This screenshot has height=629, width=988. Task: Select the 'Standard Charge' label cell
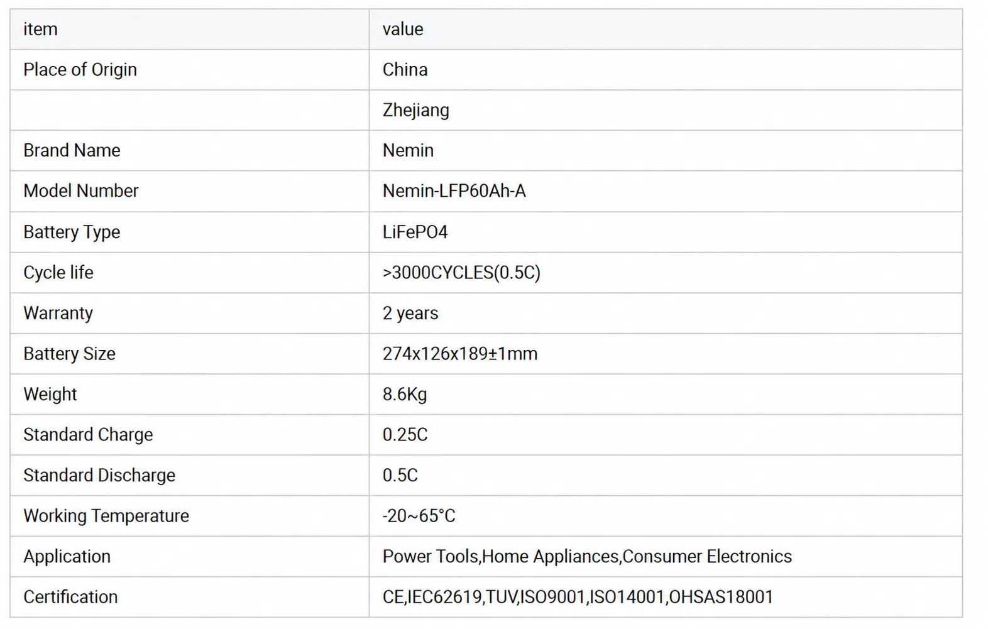(x=189, y=435)
